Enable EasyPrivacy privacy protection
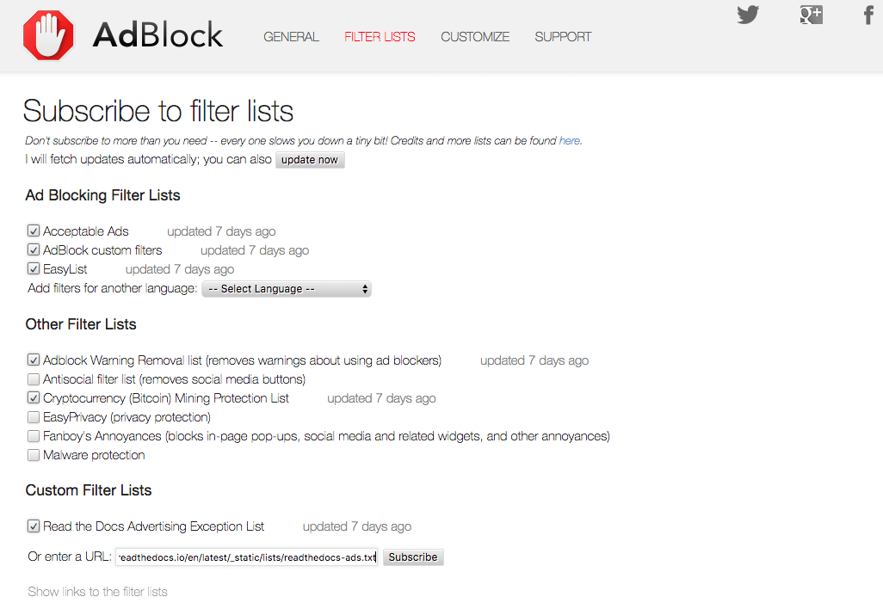Viewport: 883px width, 609px height. (x=33, y=416)
